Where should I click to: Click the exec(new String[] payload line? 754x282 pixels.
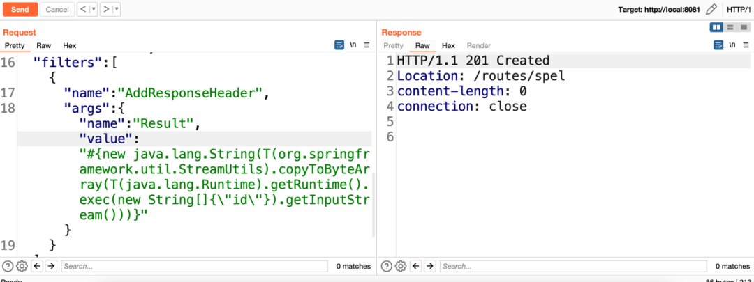(225, 201)
